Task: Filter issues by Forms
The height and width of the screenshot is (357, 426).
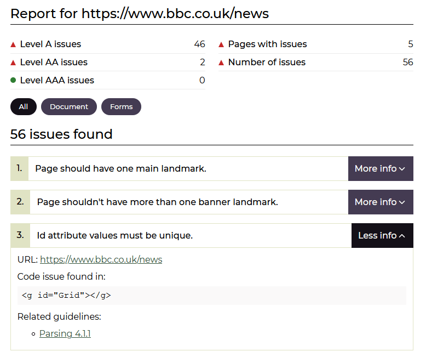Action: pyautogui.click(x=121, y=107)
